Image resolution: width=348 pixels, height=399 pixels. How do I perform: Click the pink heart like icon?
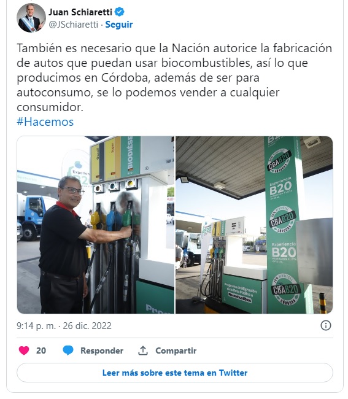pyautogui.click(x=24, y=351)
